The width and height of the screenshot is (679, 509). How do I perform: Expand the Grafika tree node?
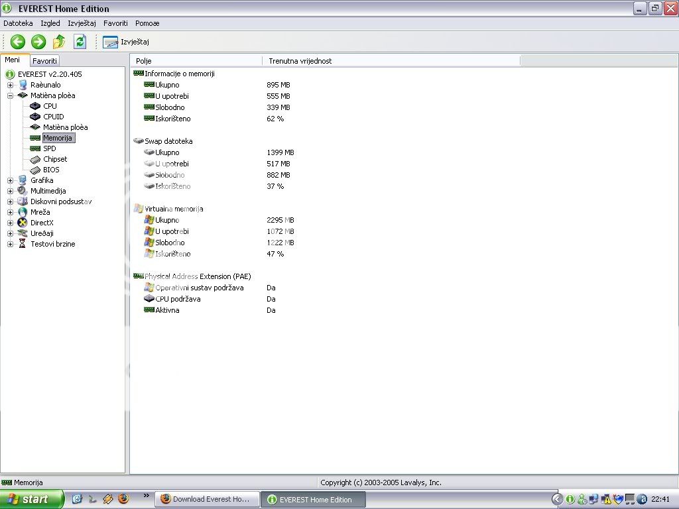click(11, 180)
